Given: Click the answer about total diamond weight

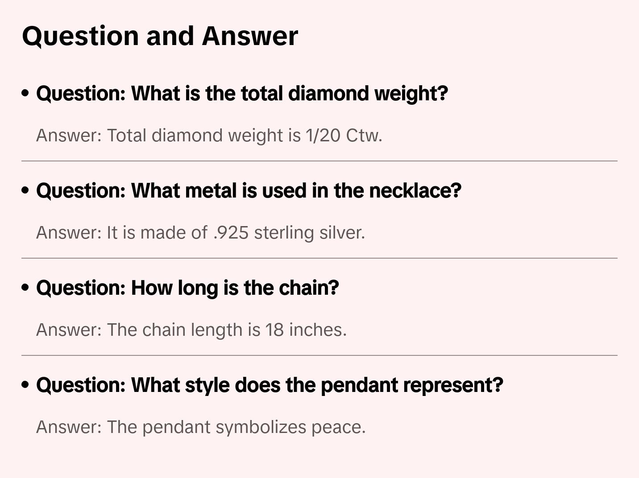Looking at the screenshot, I should [209, 136].
